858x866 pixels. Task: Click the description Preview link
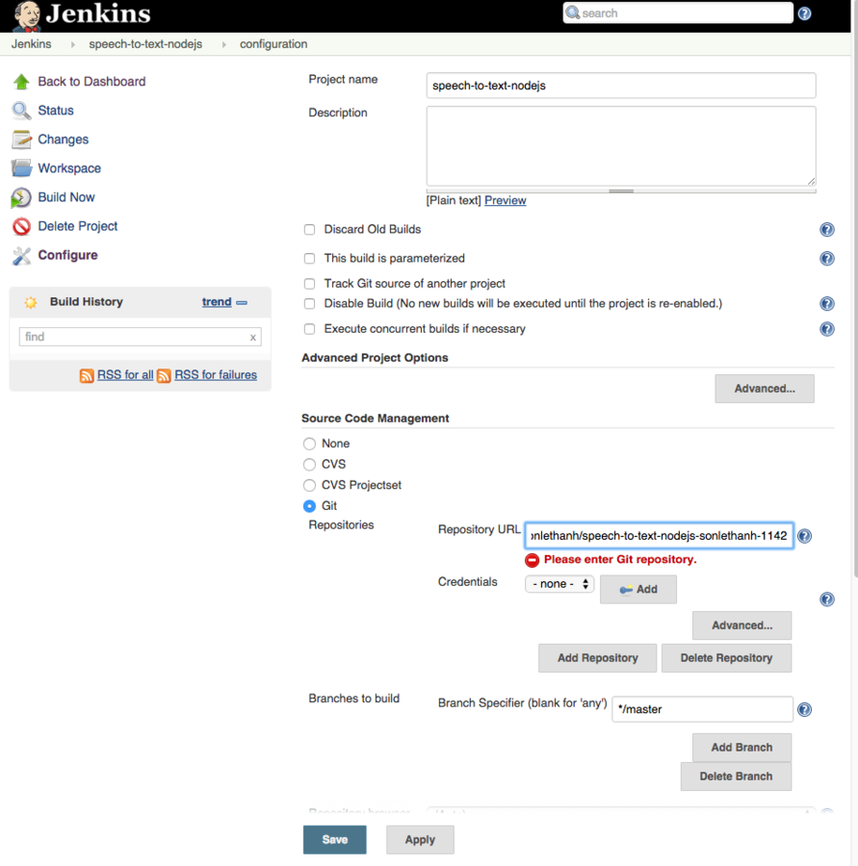pyautogui.click(x=505, y=200)
